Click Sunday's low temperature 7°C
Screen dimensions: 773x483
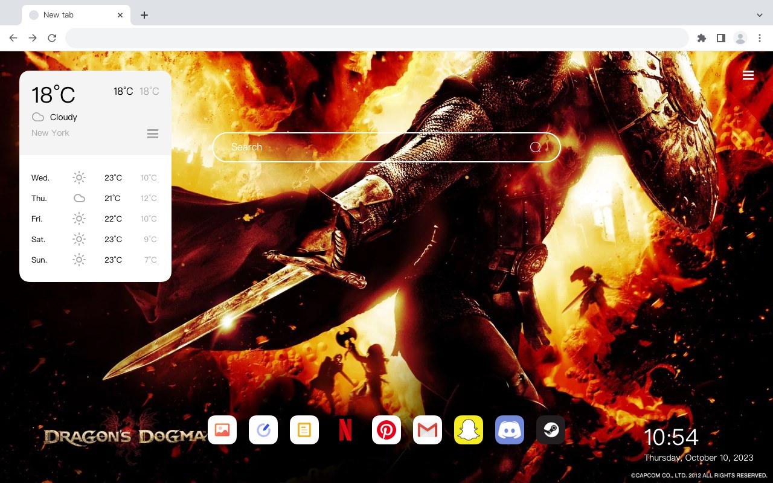pyautogui.click(x=150, y=260)
